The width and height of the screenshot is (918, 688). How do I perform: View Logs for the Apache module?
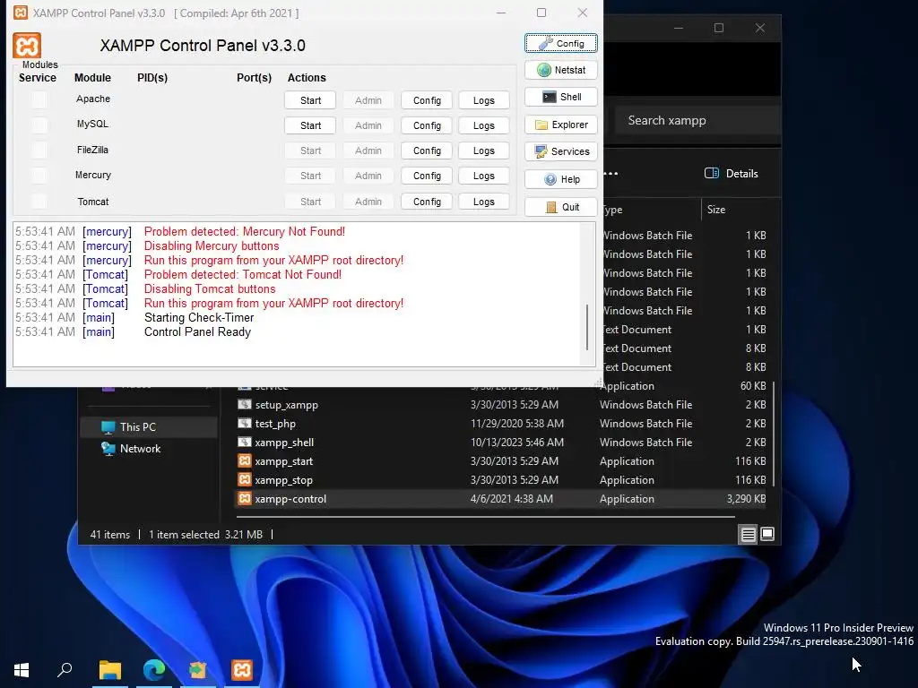pyautogui.click(x=483, y=100)
